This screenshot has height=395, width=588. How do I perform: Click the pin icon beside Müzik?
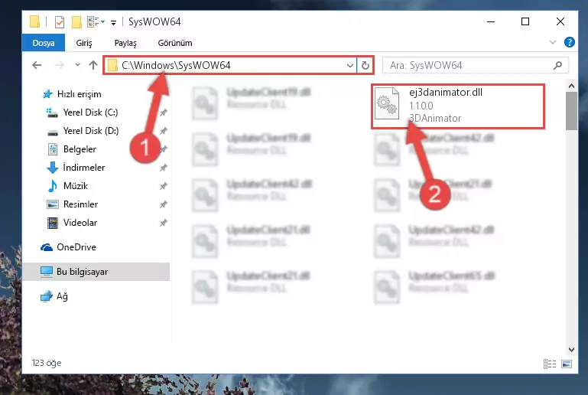pyautogui.click(x=164, y=186)
